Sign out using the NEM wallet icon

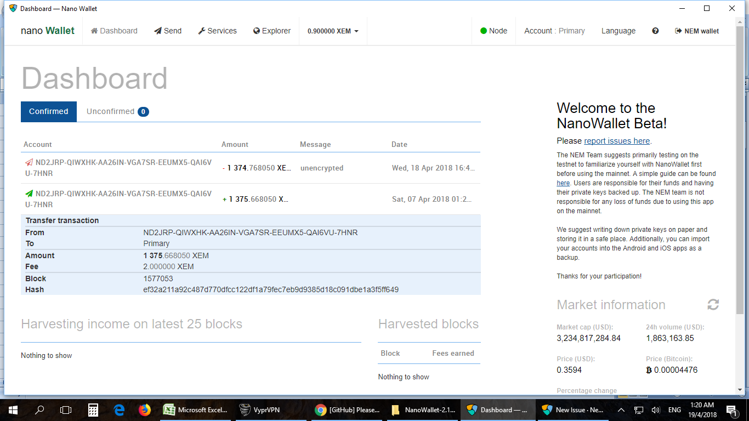click(678, 31)
